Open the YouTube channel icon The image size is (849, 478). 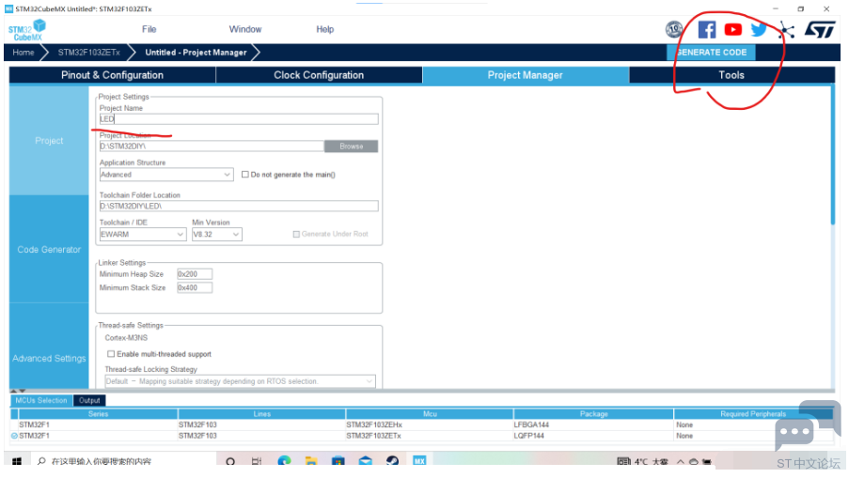[x=733, y=30]
